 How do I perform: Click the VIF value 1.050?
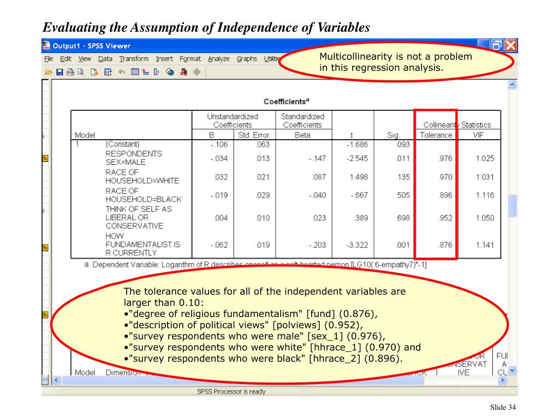point(485,218)
